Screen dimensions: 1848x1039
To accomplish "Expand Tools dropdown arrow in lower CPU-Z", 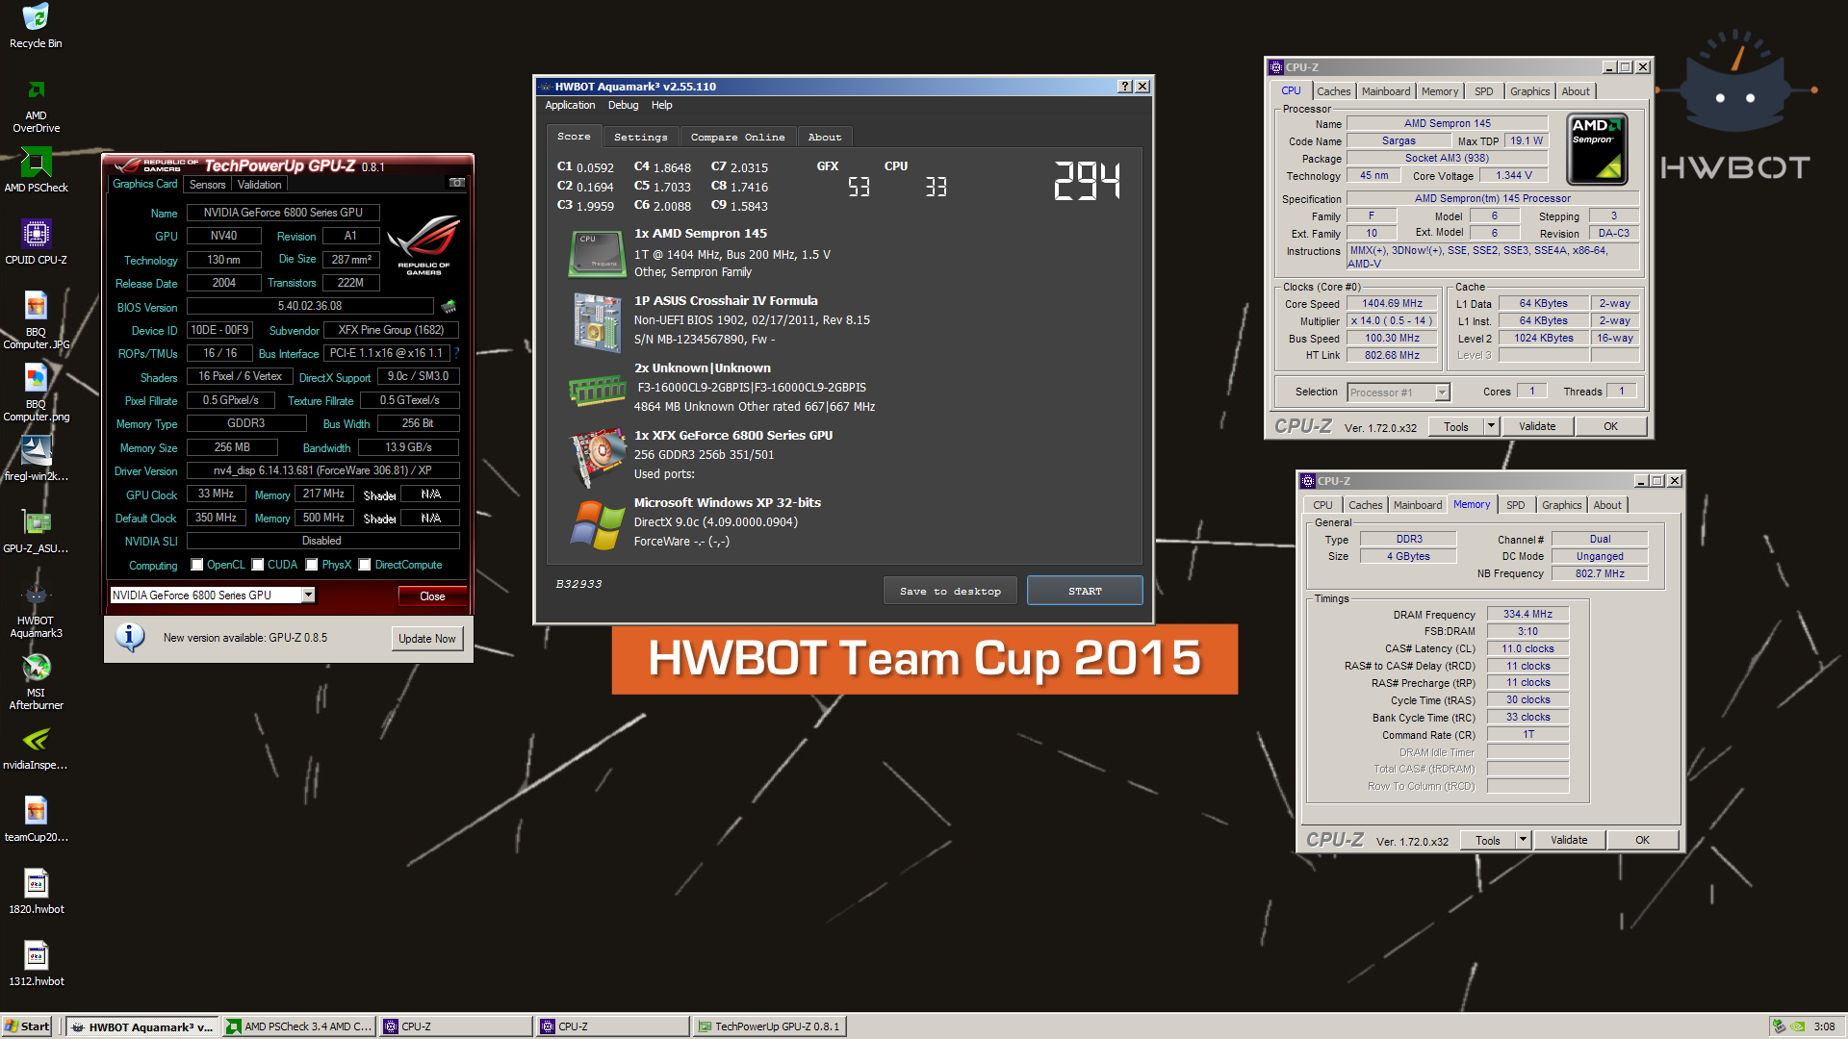I will click(x=1523, y=840).
